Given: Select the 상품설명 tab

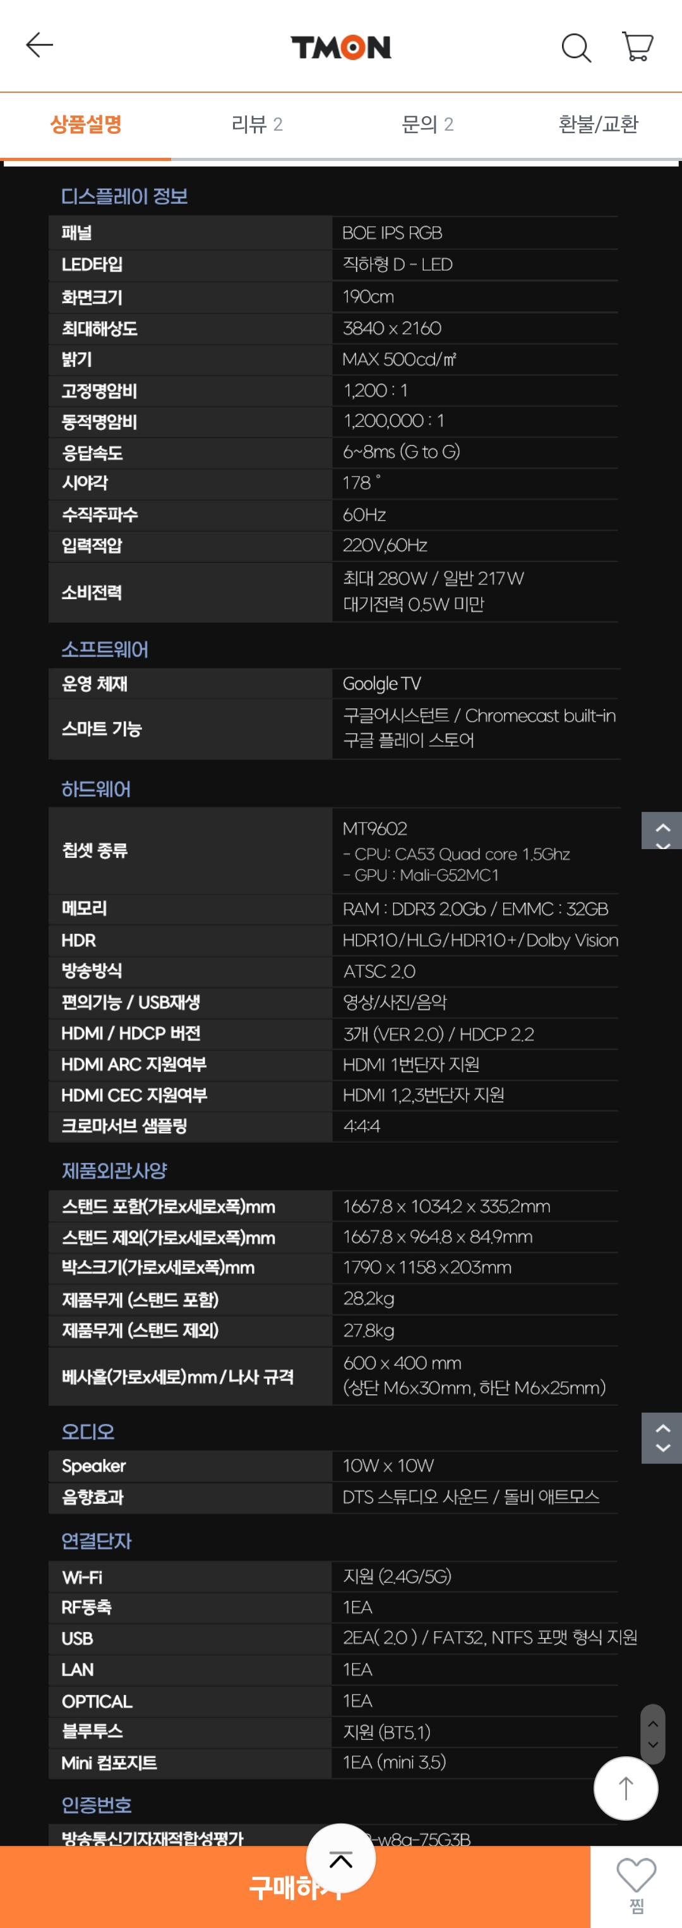Looking at the screenshot, I should pyautogui.click(x=85, y=124).
